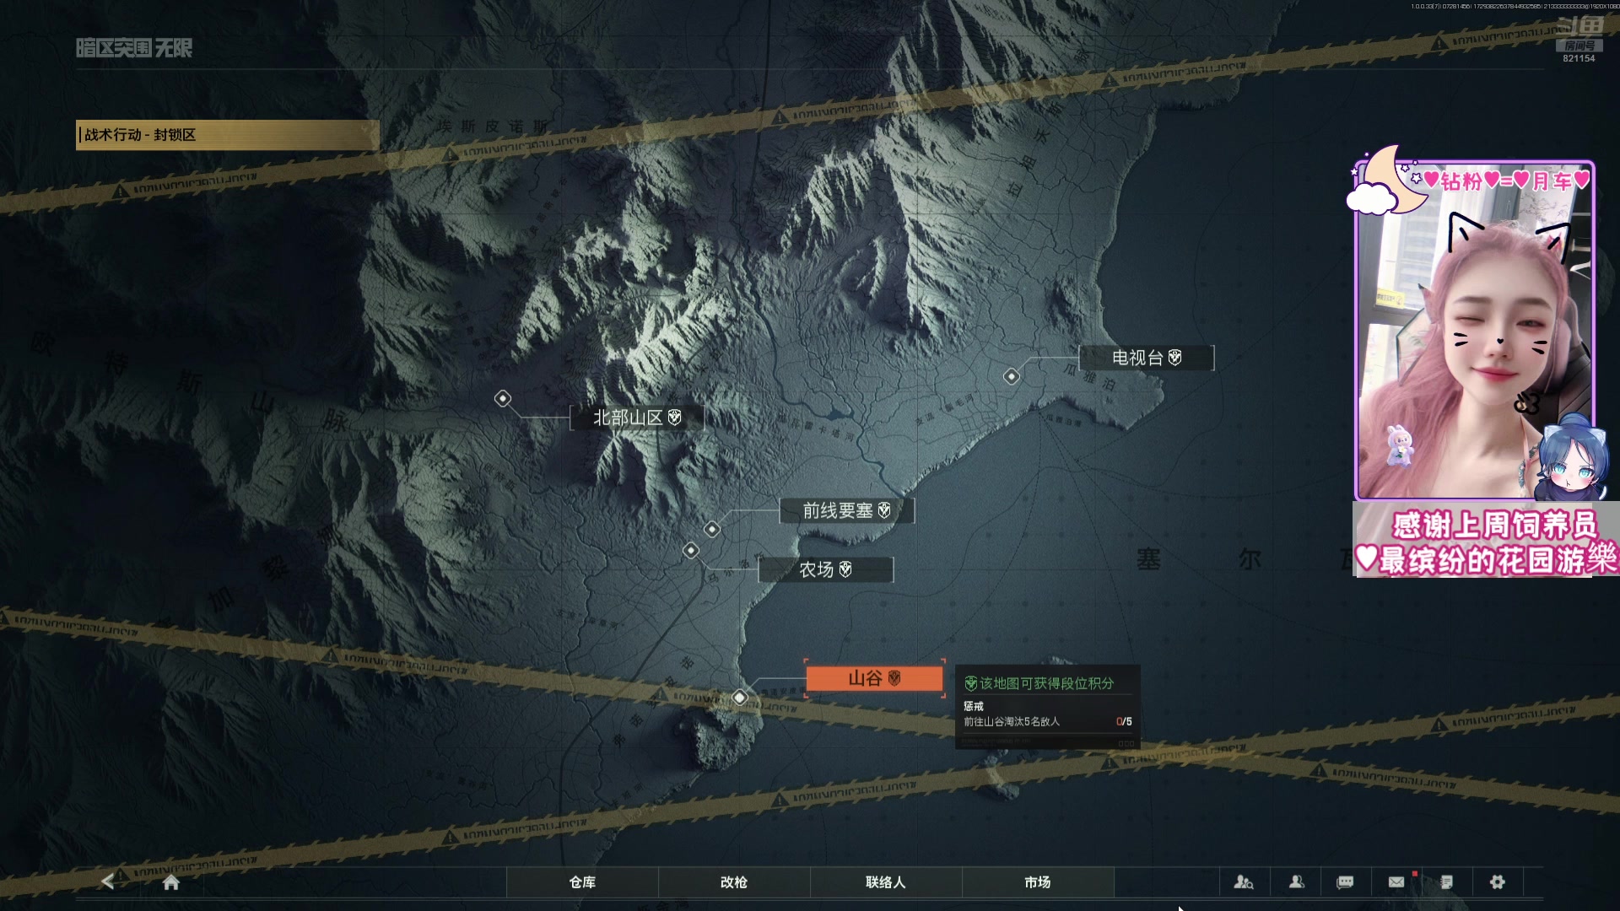Open the task notes icon
The image size is (1620, 911).
(x=1447, y=882)
